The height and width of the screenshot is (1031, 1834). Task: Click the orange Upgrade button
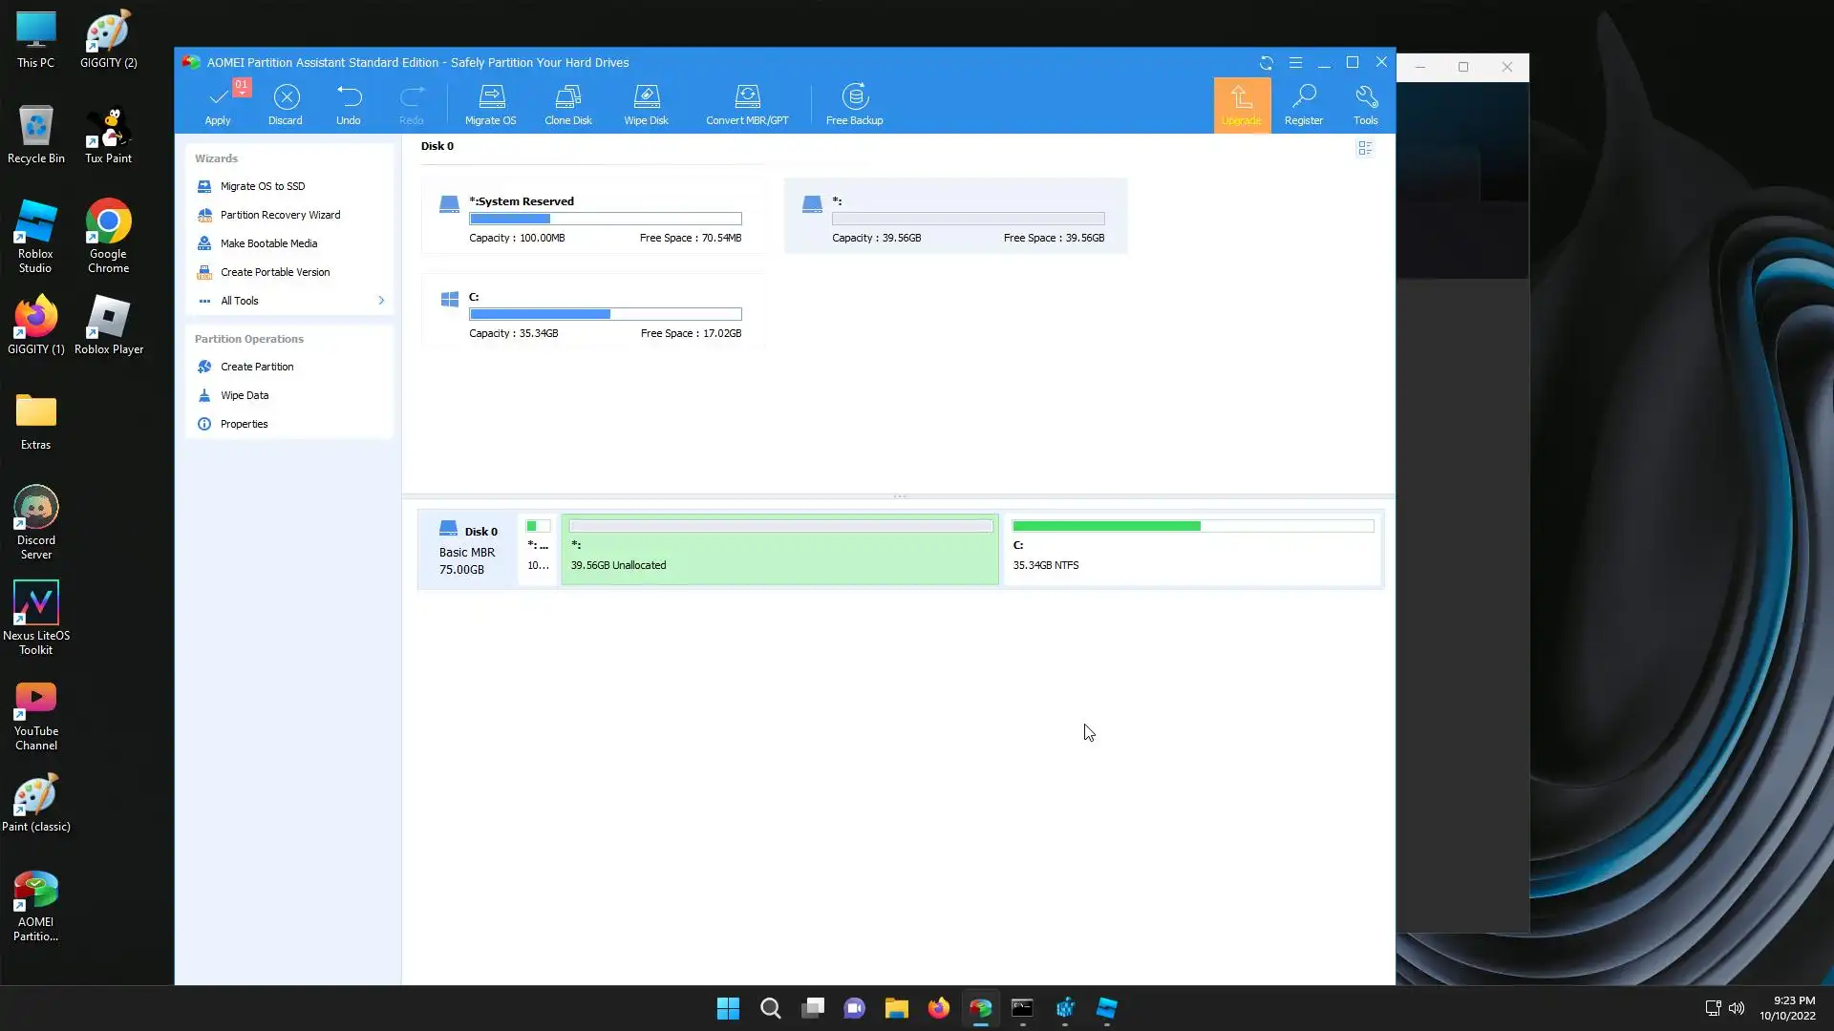click(x=1242, y=105)
